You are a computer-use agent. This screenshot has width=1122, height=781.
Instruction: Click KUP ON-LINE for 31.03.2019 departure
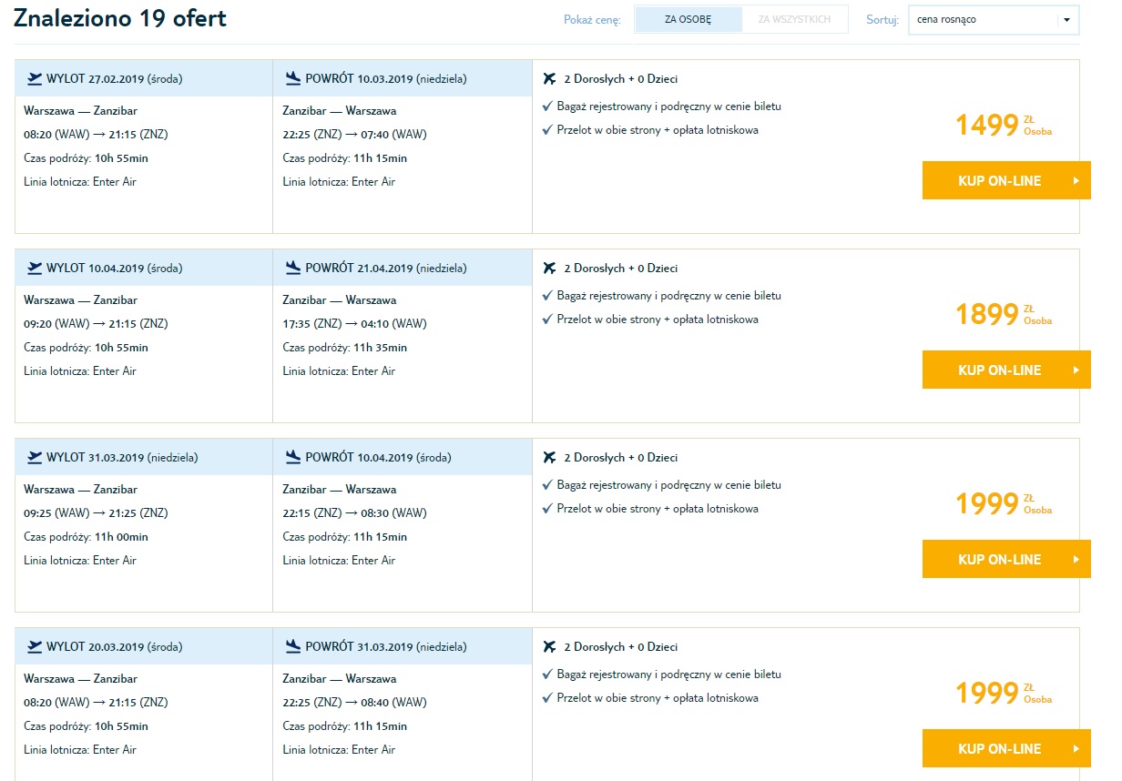pyautogui.click(x=1006, y=559)
